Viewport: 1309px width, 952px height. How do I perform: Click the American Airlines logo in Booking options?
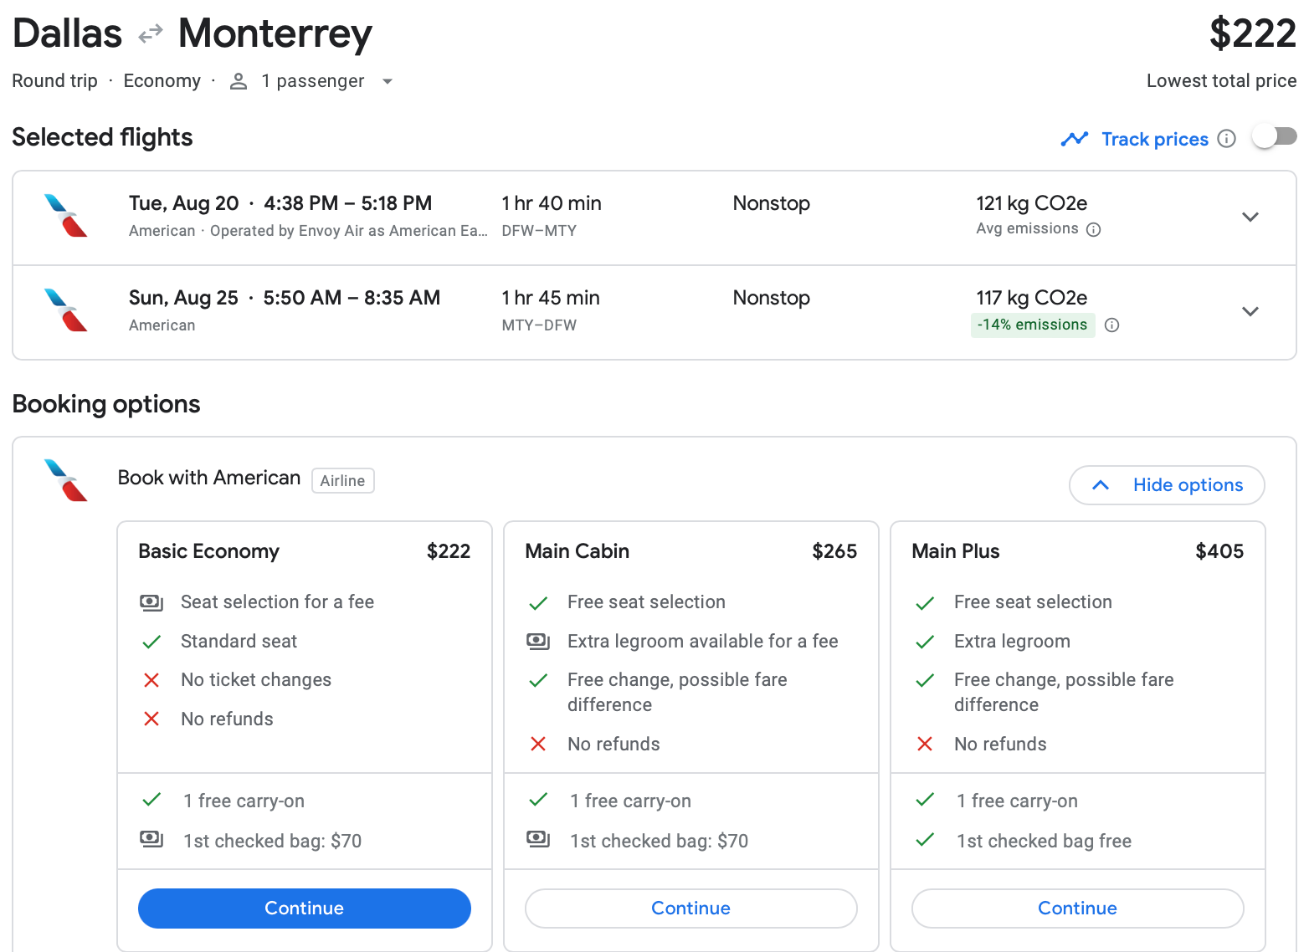pyautogui.click(x=66, y=480)
